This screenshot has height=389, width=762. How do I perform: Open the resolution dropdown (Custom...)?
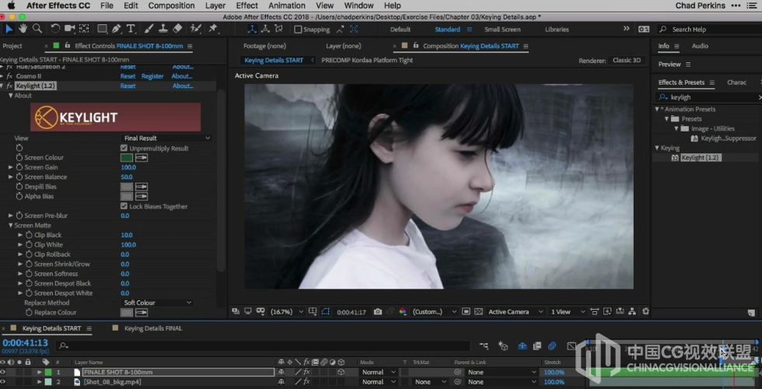pyautogui.click(x=435, y=312)
